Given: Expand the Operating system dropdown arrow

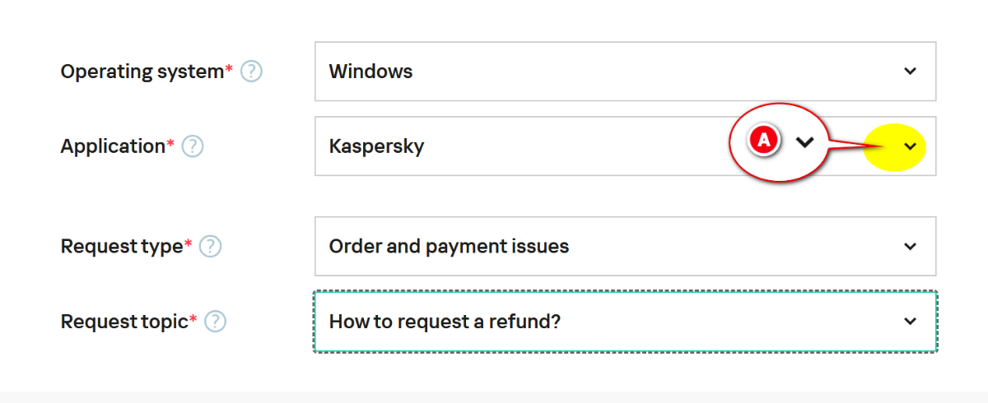Looking at the screenshot, I should (x=910, y=72).
